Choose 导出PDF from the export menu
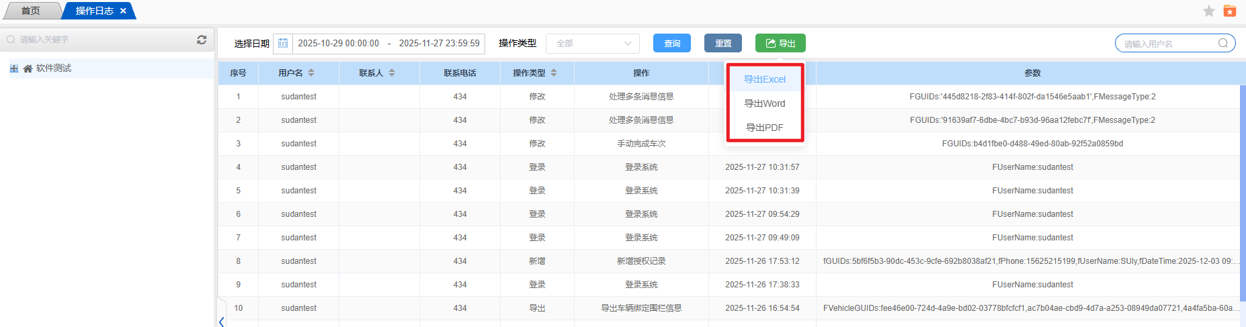Screen dimensions: 1246x327 point(764,128)
